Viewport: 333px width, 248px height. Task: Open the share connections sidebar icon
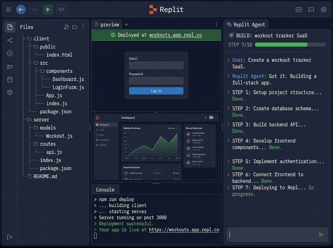point(10,40)
